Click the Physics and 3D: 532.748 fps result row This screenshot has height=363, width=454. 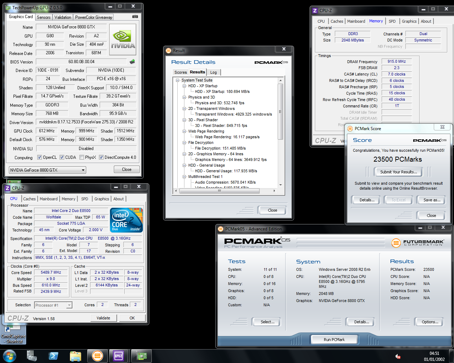(220, 103)
